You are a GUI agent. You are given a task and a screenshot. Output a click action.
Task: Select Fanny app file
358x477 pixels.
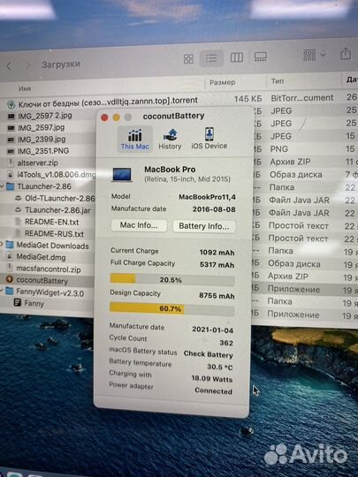tap(34, 304)
